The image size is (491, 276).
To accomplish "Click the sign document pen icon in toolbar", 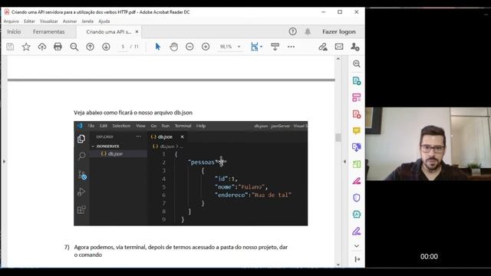I will click(323, 47).
